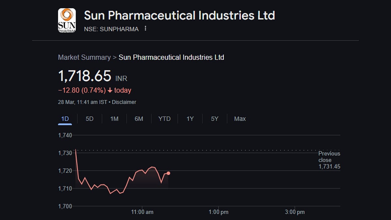Click the red down arrow next to today
Screen dimensions: 391x220
[x=110, y=90]
